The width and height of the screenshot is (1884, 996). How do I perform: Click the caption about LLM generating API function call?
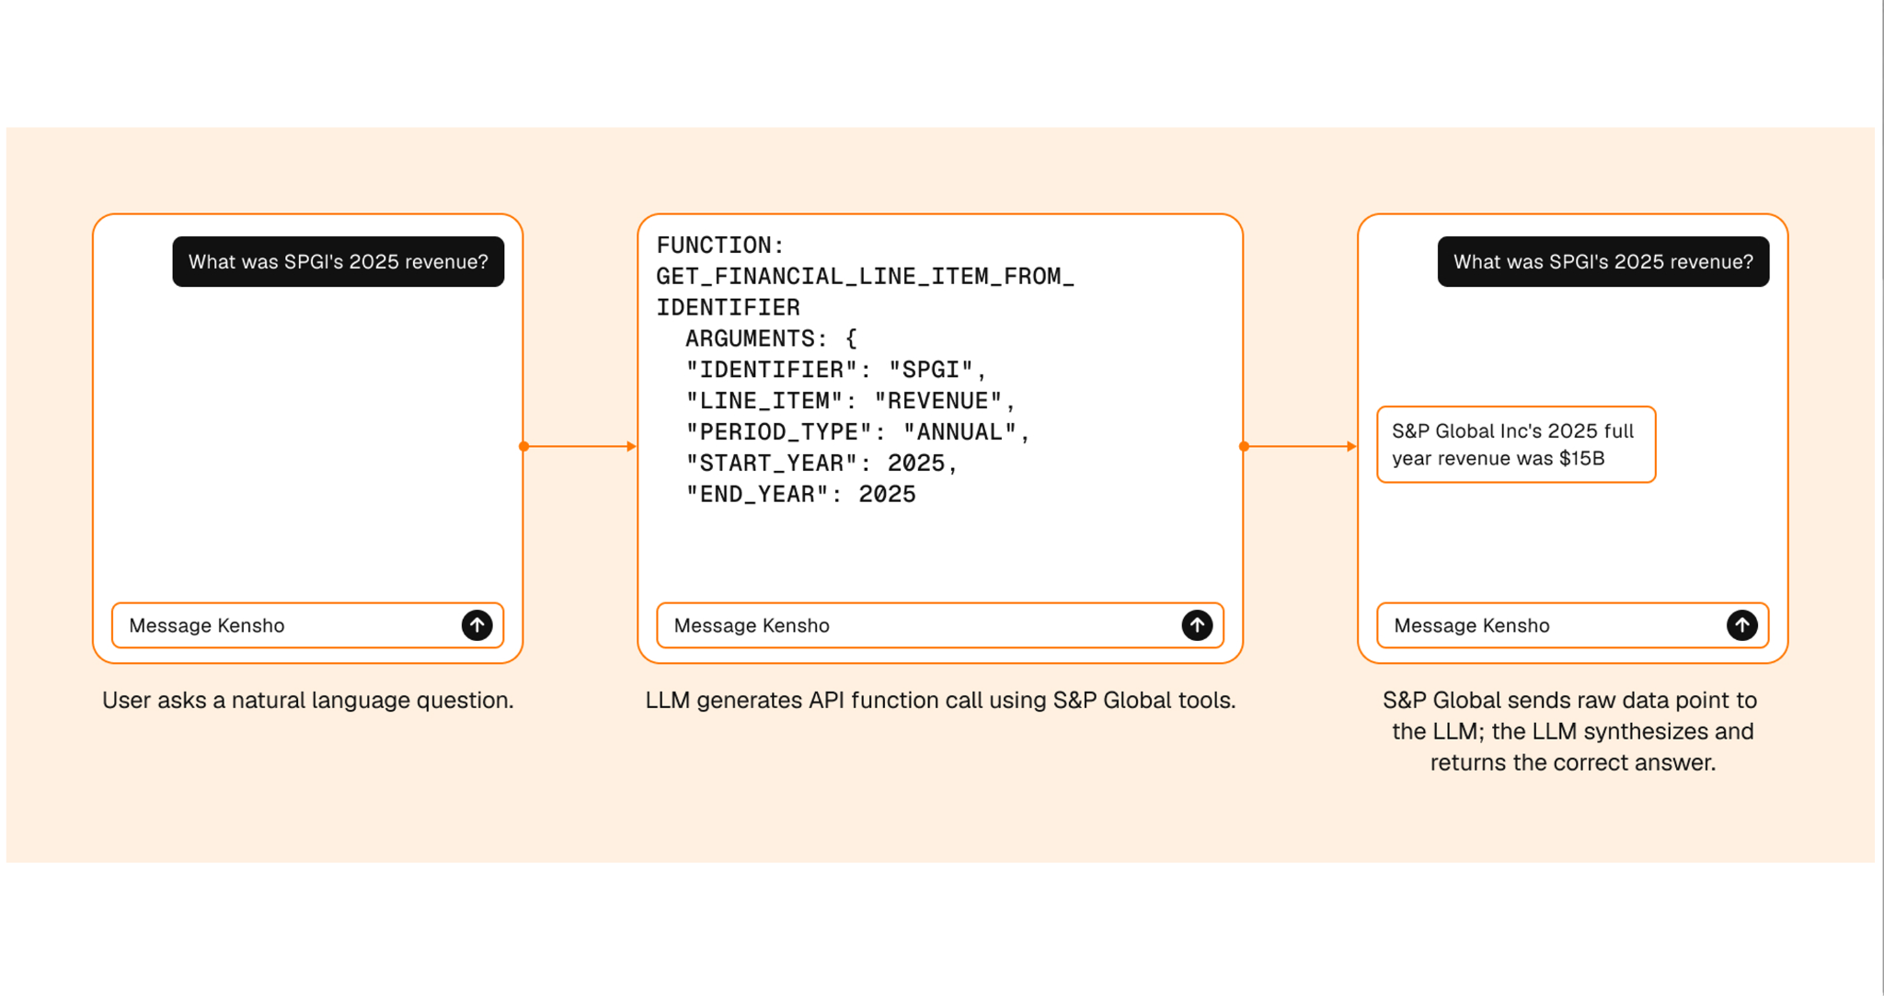(x=940, y=701)
